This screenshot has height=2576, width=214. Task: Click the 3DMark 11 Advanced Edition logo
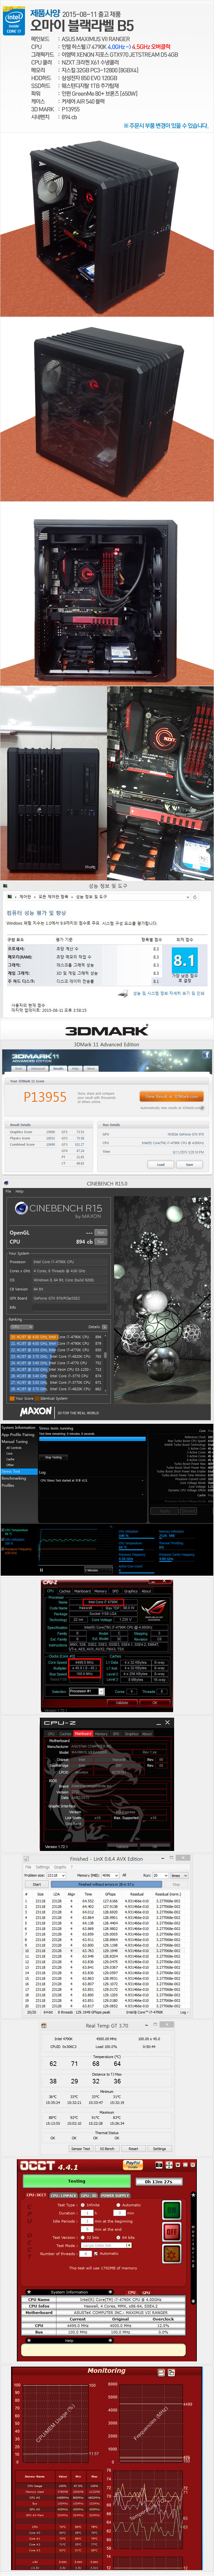click(35, 1057)
